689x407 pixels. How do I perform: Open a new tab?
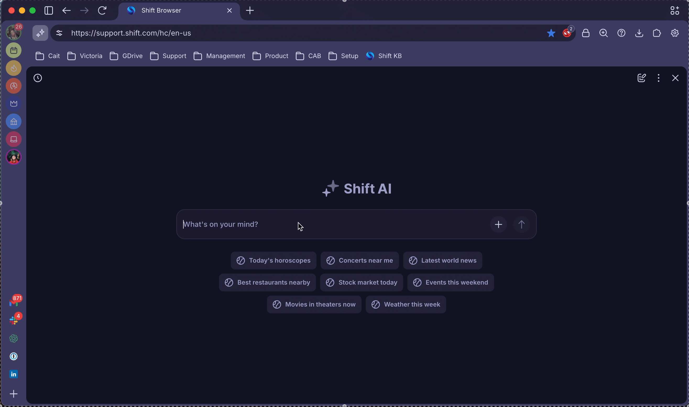pos(250,10)
